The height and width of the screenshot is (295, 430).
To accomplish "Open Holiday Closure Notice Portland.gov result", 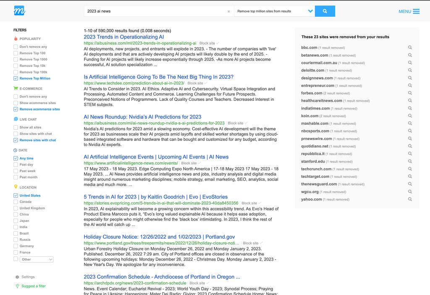I will tap(159, 237).
